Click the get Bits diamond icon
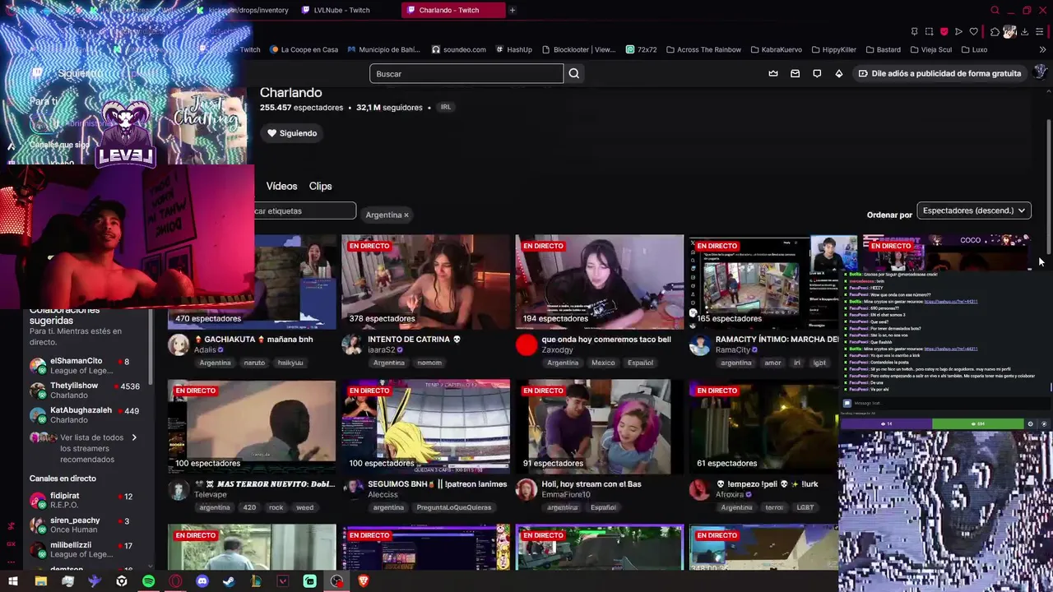This screenshot has width=1053, height=592. pos(838,73)
